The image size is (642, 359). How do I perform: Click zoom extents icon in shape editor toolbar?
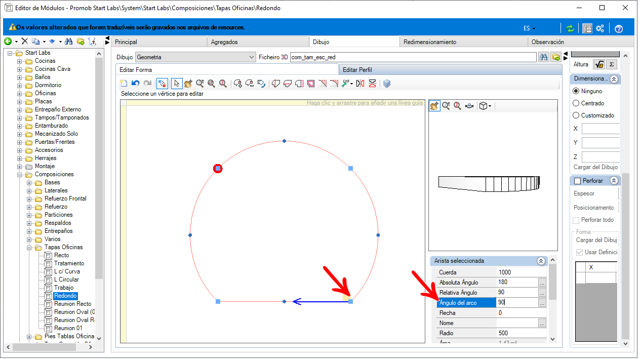pyautogui.click(x=223, y=84)
